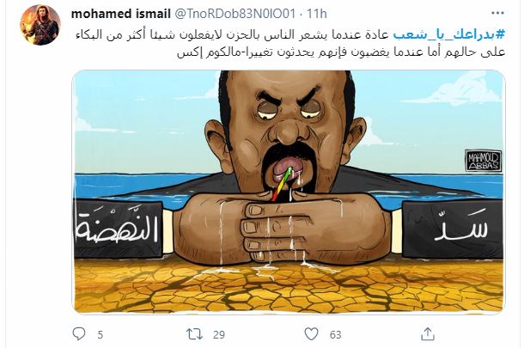Like the tweet with the heart icon
This screenshot has width=524, height=348.
(311, 333)
